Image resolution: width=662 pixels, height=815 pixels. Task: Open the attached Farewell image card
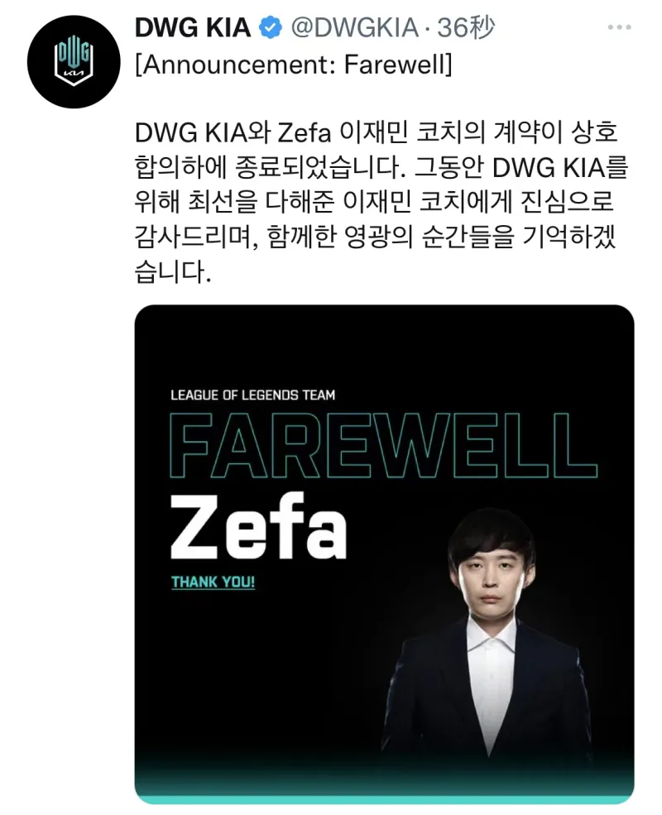tap(384, 554)
